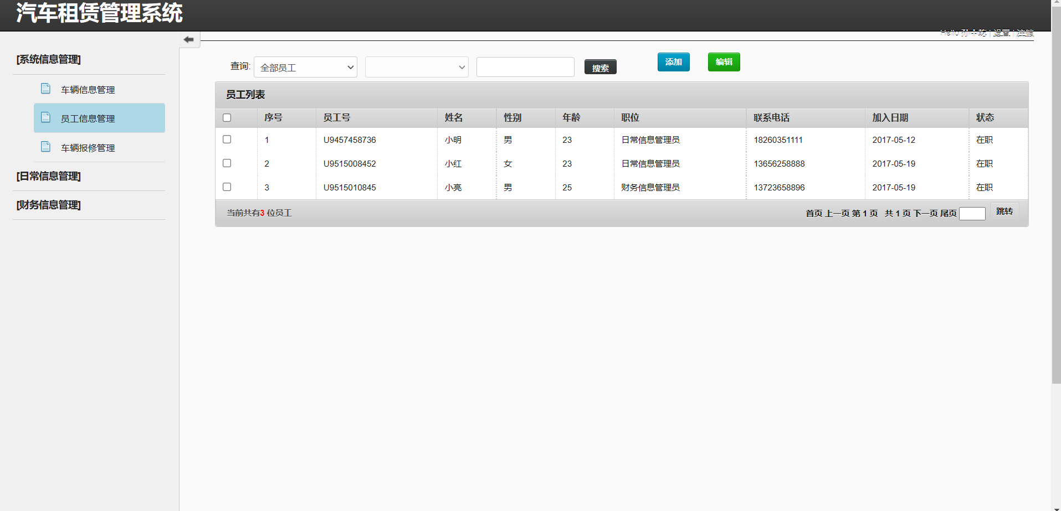The width and height of the screenshot is (1061, 511).
Task: Click the name 小红 in the table
Action: pos(453,164)
